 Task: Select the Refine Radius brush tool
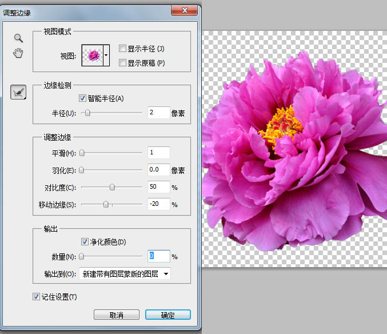pyautogui.click(x=18, y=92)
